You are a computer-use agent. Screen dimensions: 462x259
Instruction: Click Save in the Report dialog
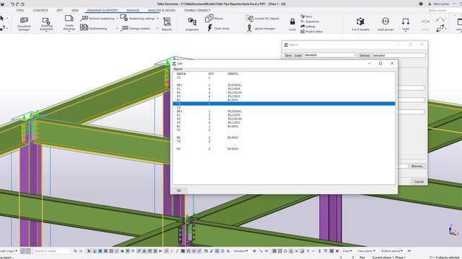288,55
